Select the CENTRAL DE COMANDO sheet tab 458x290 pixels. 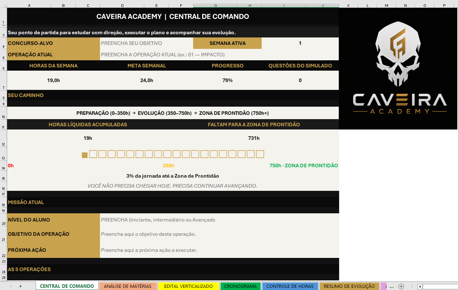click(67, 286)
